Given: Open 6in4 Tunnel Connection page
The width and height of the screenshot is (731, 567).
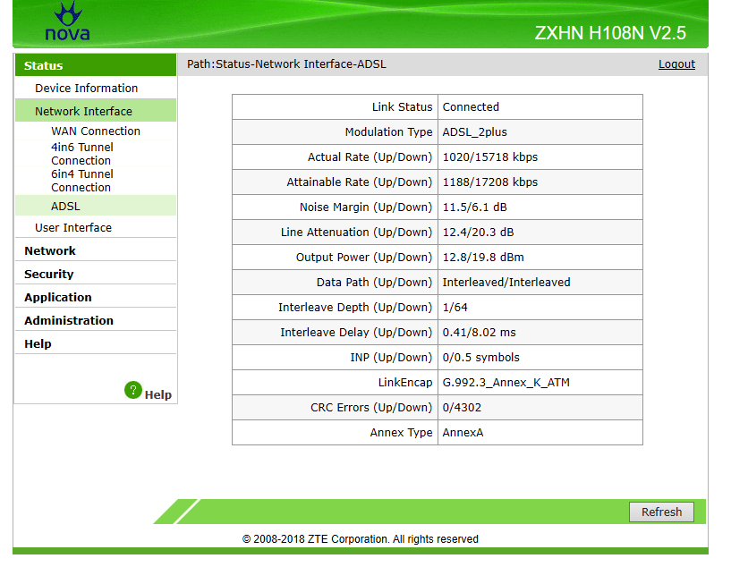Looking at the screenshot, I should tap(82, 181).
